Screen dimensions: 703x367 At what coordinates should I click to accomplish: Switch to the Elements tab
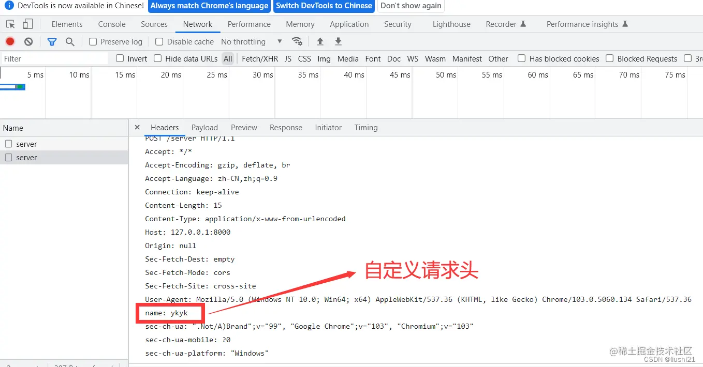(67, 24)
